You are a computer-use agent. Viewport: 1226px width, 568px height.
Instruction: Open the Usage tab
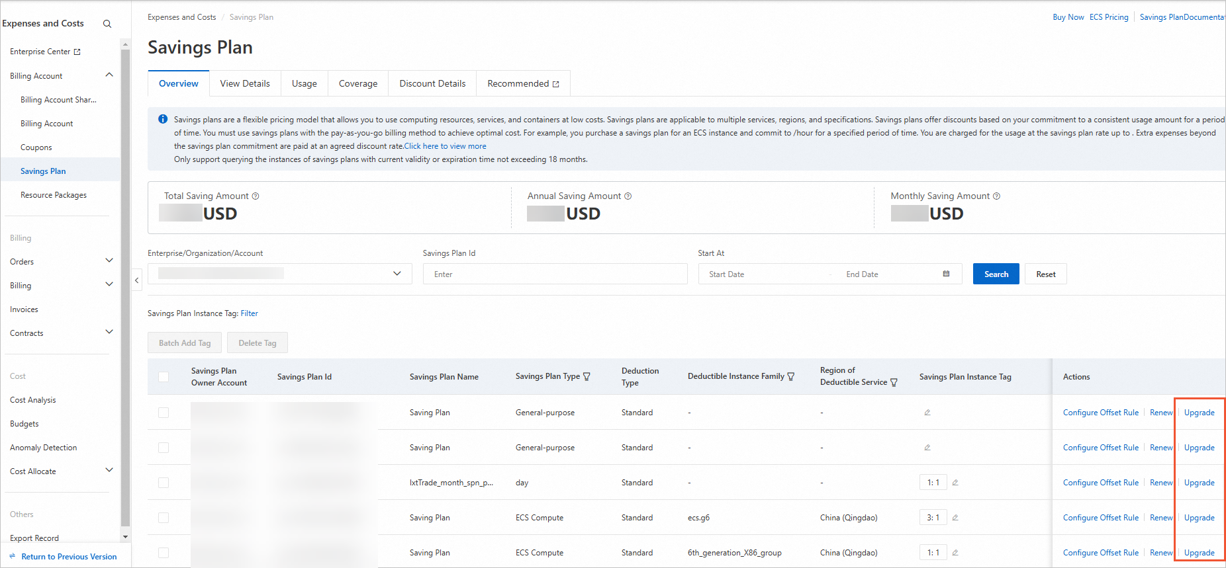(x=305, y=84)
